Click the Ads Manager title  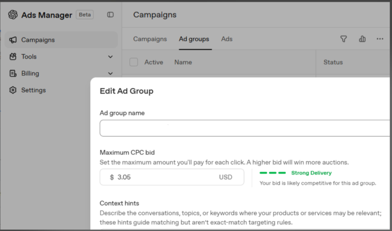[46, 15]
